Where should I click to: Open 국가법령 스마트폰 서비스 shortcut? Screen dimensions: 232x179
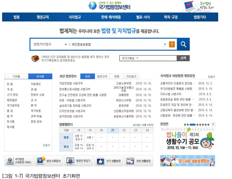point(19,161)
